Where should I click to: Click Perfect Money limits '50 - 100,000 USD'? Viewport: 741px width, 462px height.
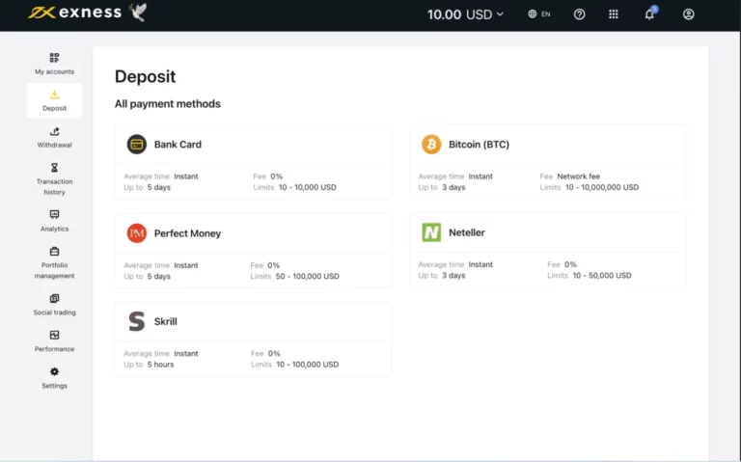(x=307, y=277)
